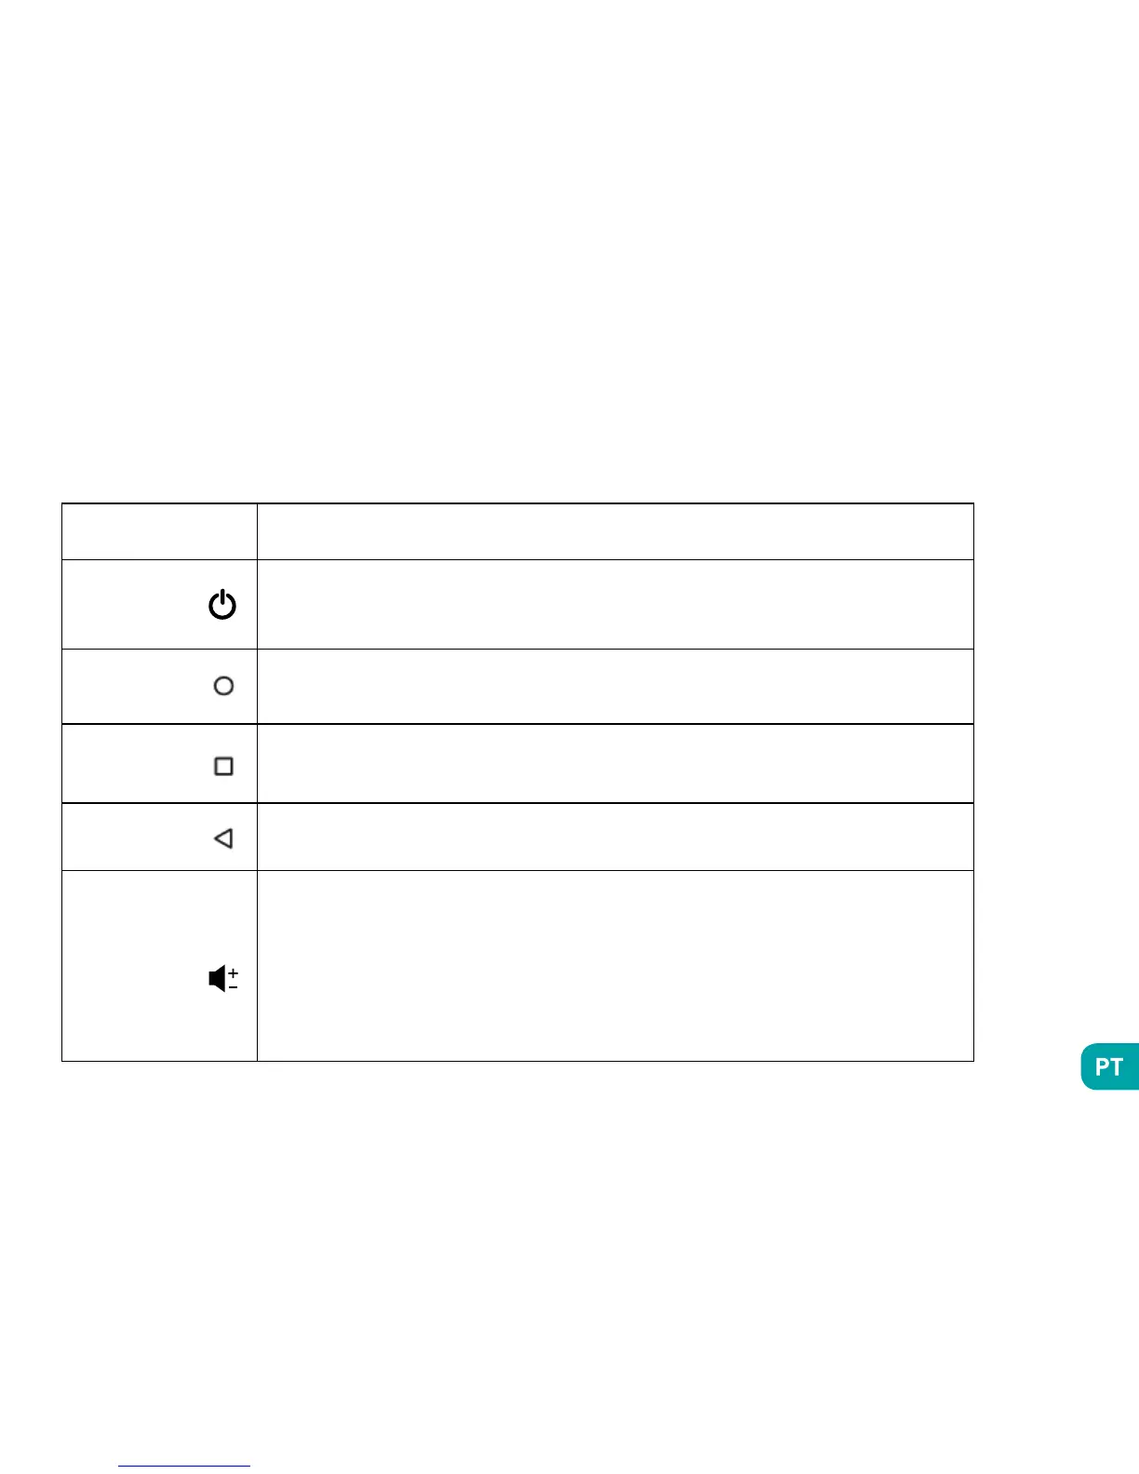Click the square recent apps icon

pos(223,766)
